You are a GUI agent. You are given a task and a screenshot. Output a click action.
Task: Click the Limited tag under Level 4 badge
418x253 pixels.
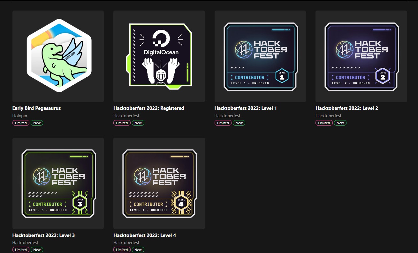coord(122,249)
